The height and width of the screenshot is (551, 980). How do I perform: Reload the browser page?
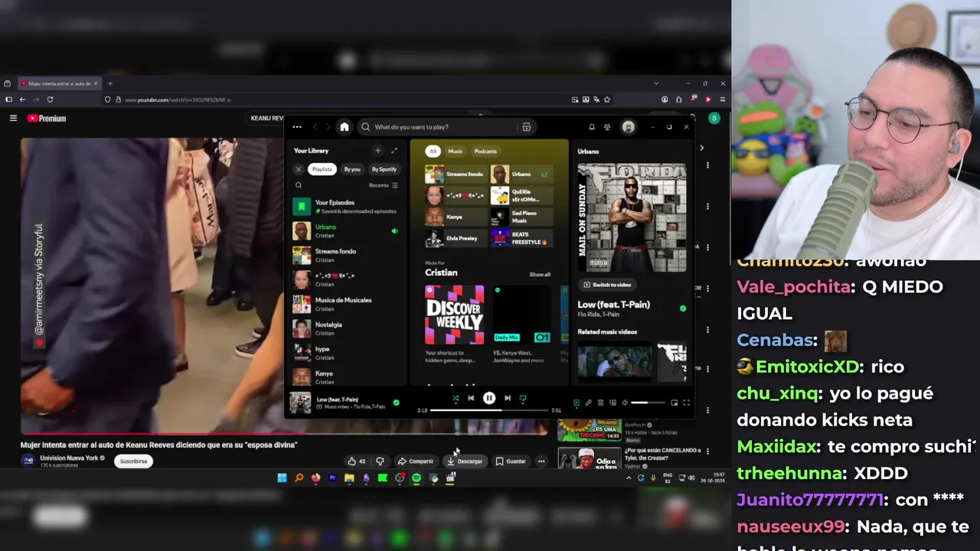tap(51, 99)
